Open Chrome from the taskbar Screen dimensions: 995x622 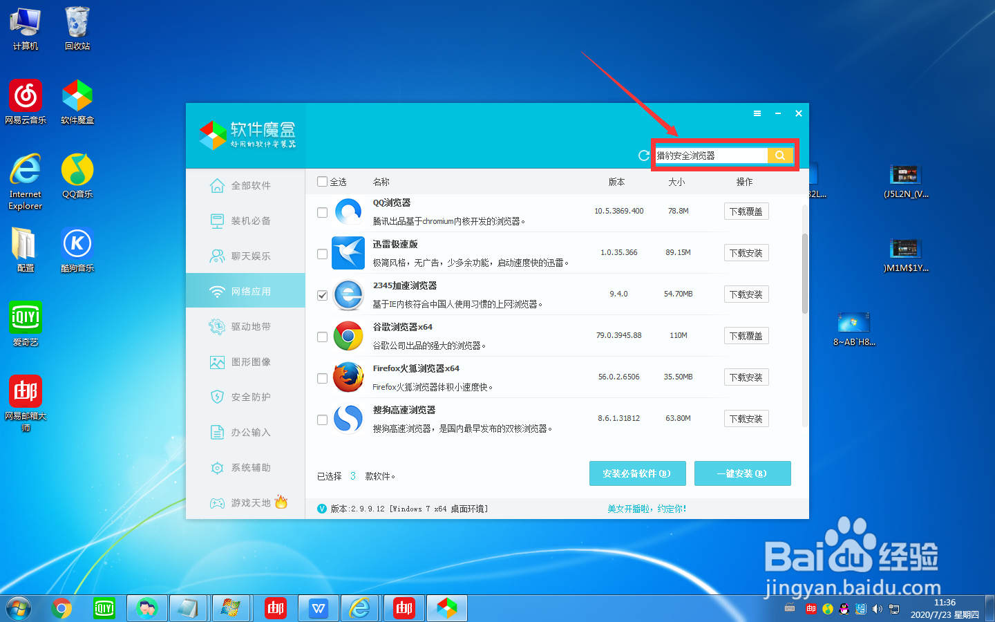tap(61, 609)
